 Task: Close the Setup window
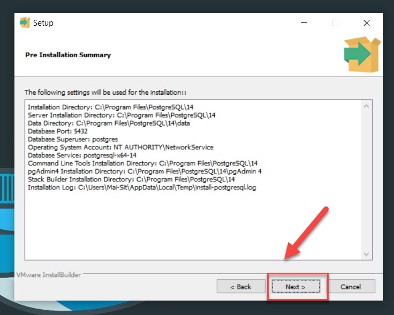367,23
